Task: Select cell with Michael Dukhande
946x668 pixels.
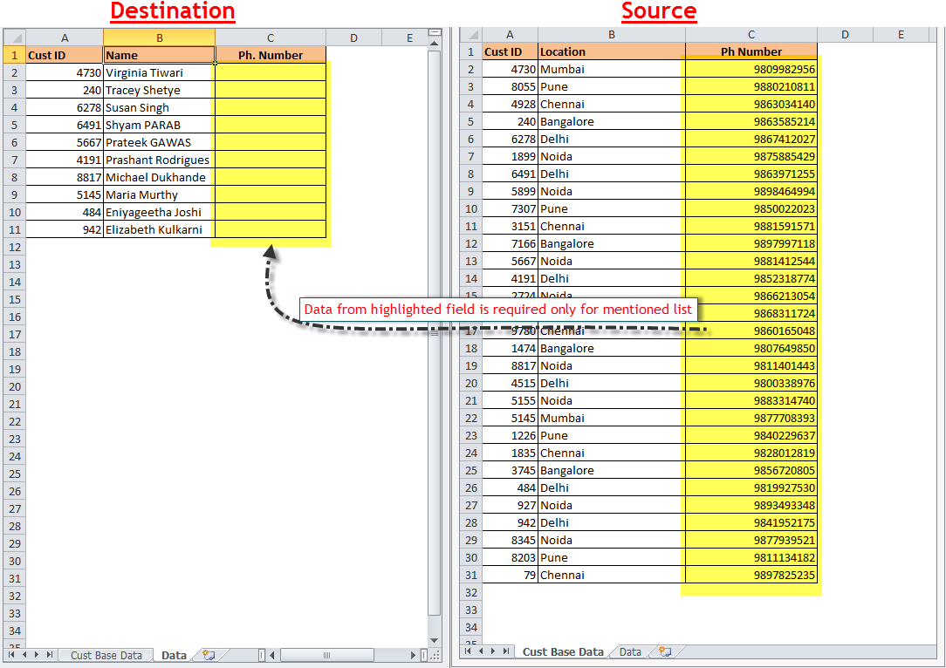Action: pos(160,177)
